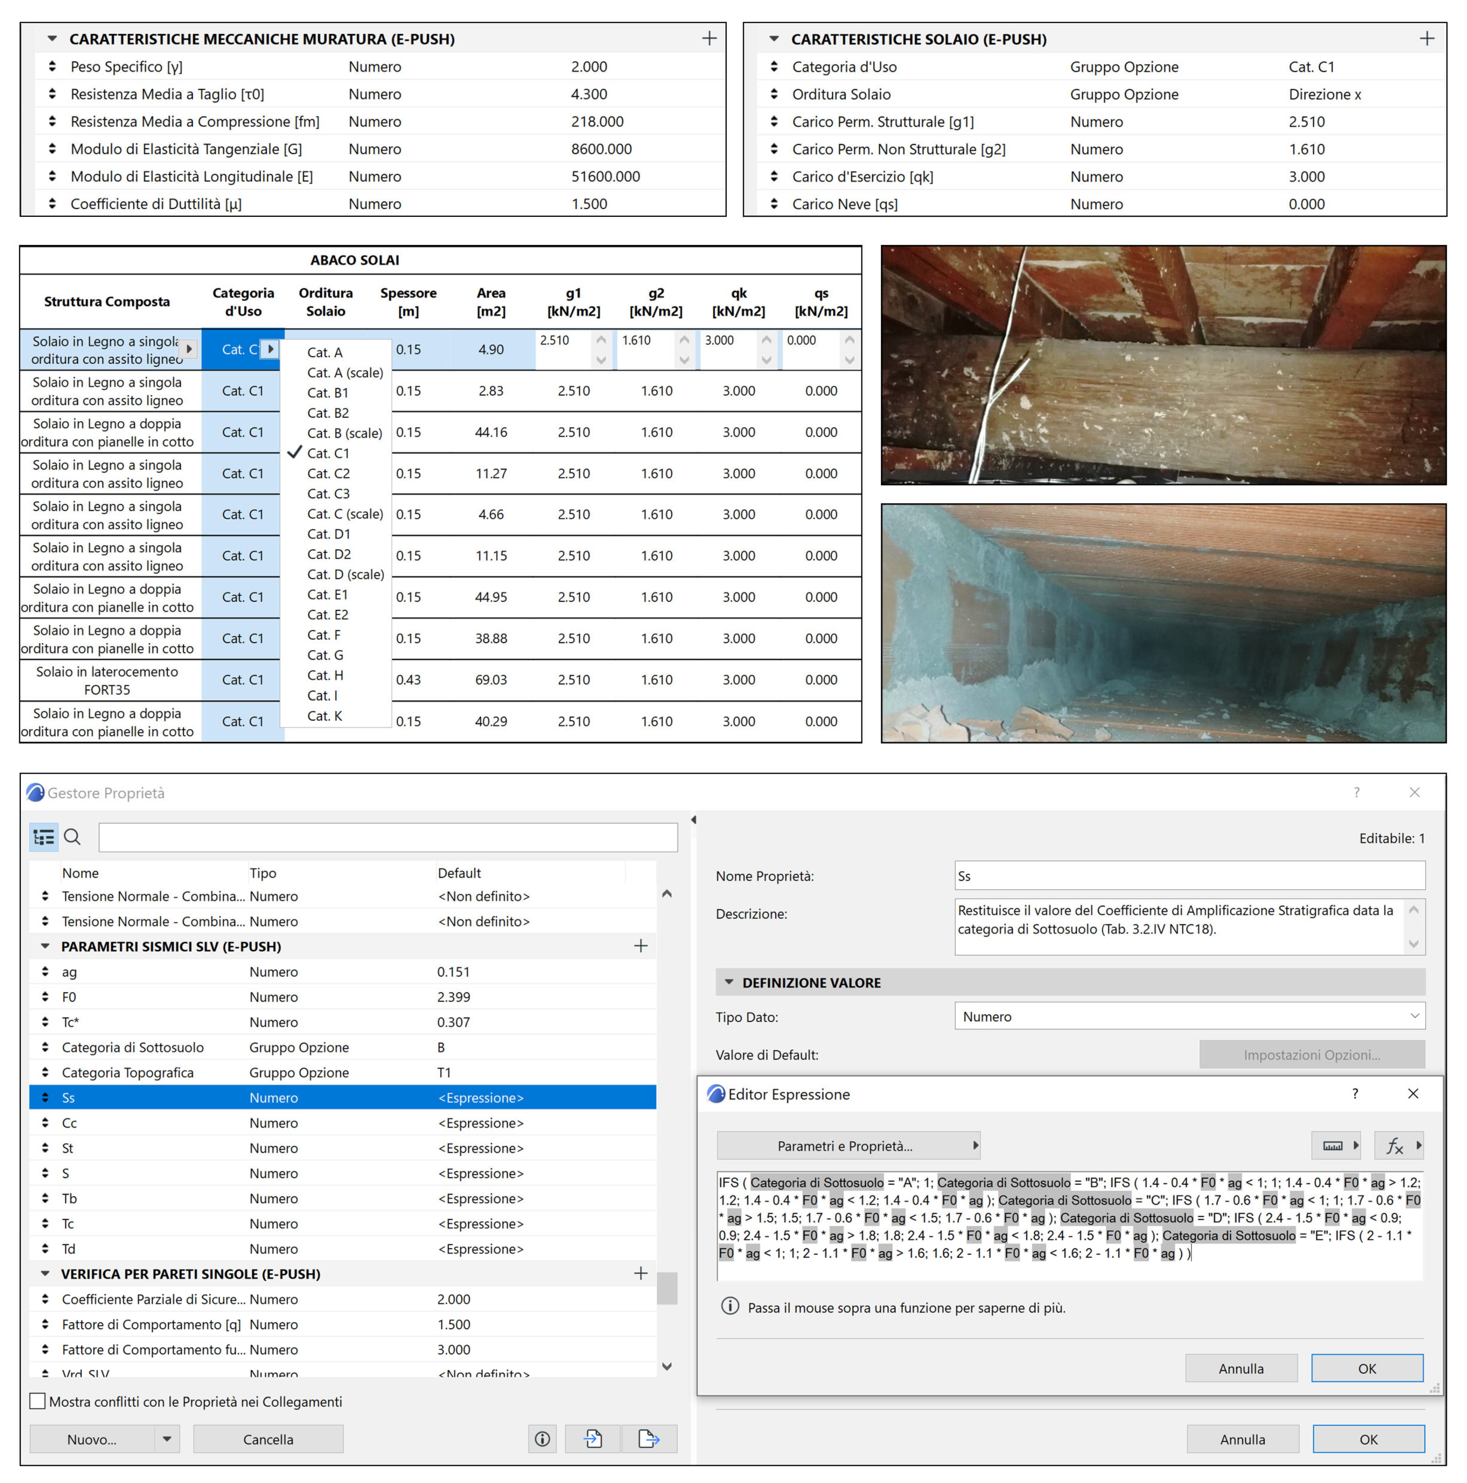
Task: Add property to PARAMETRI SISMICI SLV group
Action: tap(641, 946)
